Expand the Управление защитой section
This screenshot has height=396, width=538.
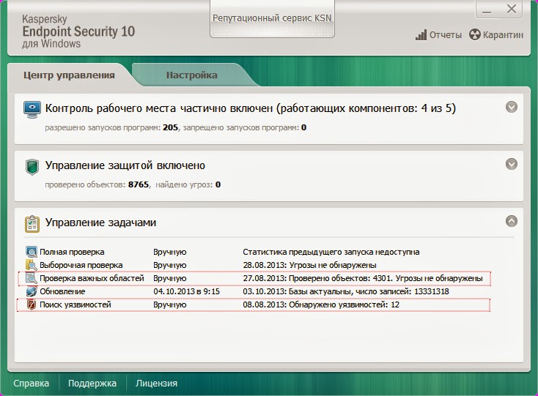tap(511, 164)
